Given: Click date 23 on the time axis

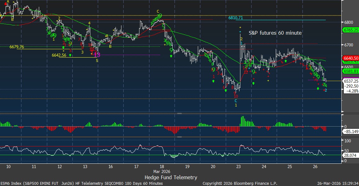Looking at the screenshot, I should (x=239, y=167).
